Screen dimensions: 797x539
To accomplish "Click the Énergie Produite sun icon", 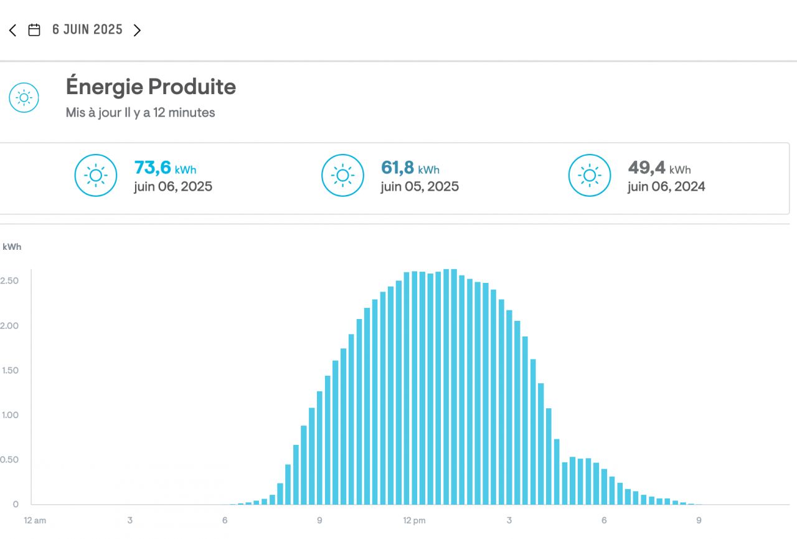I will pos(24,98).
